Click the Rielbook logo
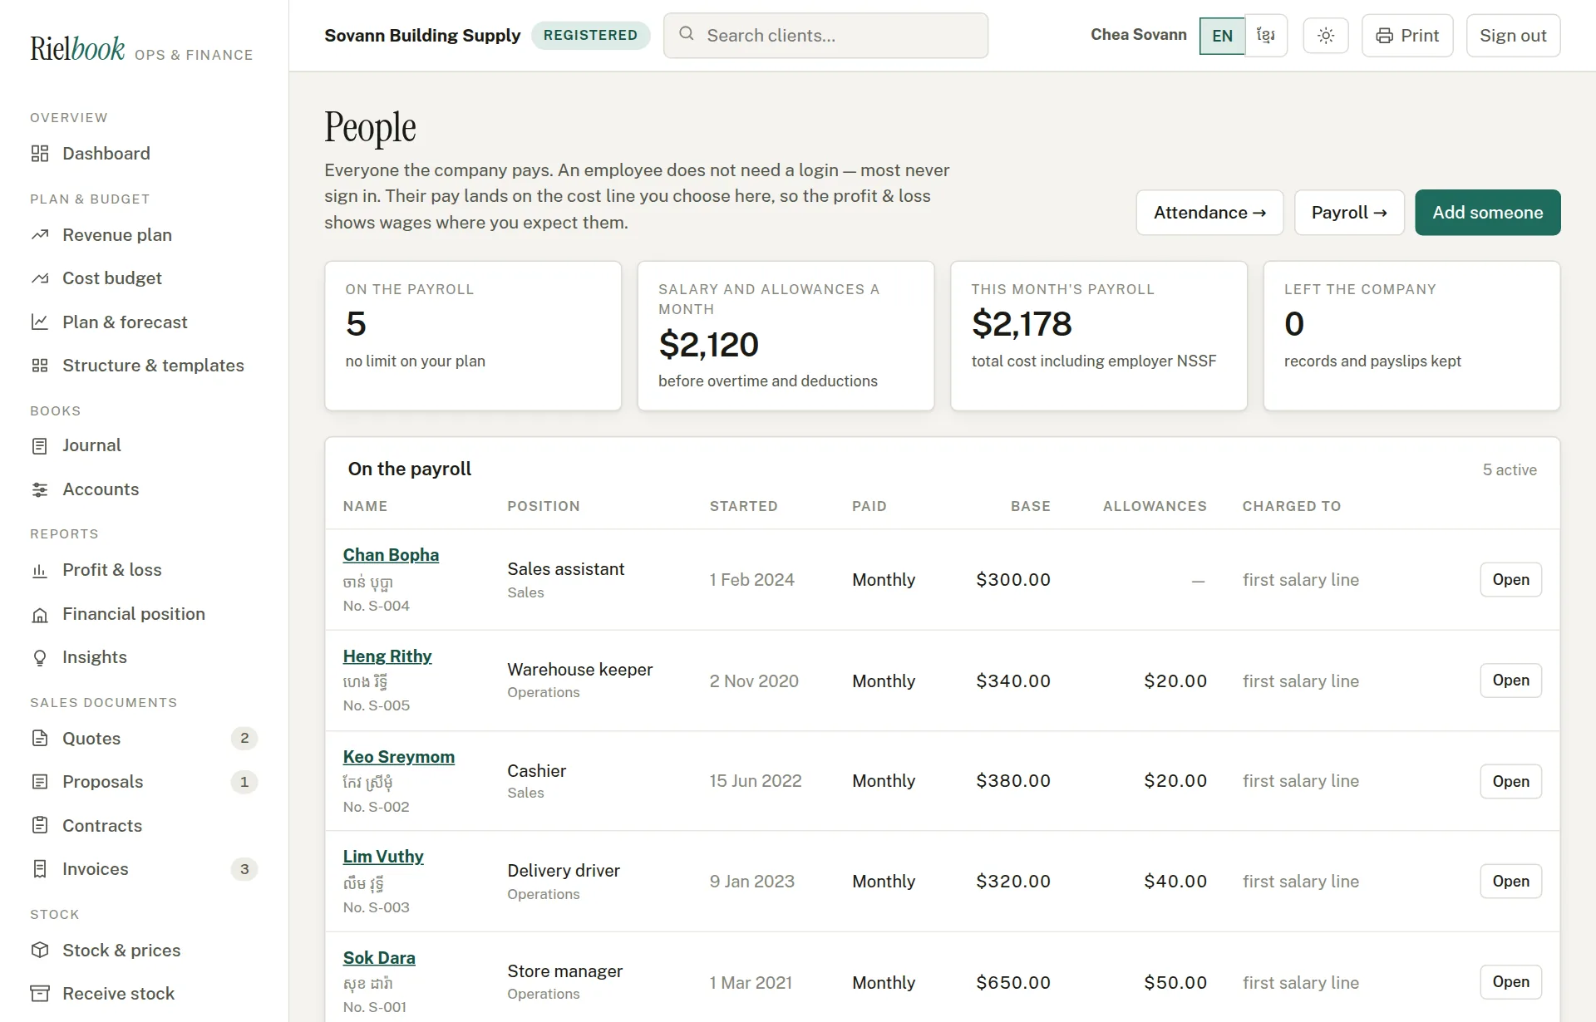Viewport: 1596px width, 1022px height. [77, 48]
